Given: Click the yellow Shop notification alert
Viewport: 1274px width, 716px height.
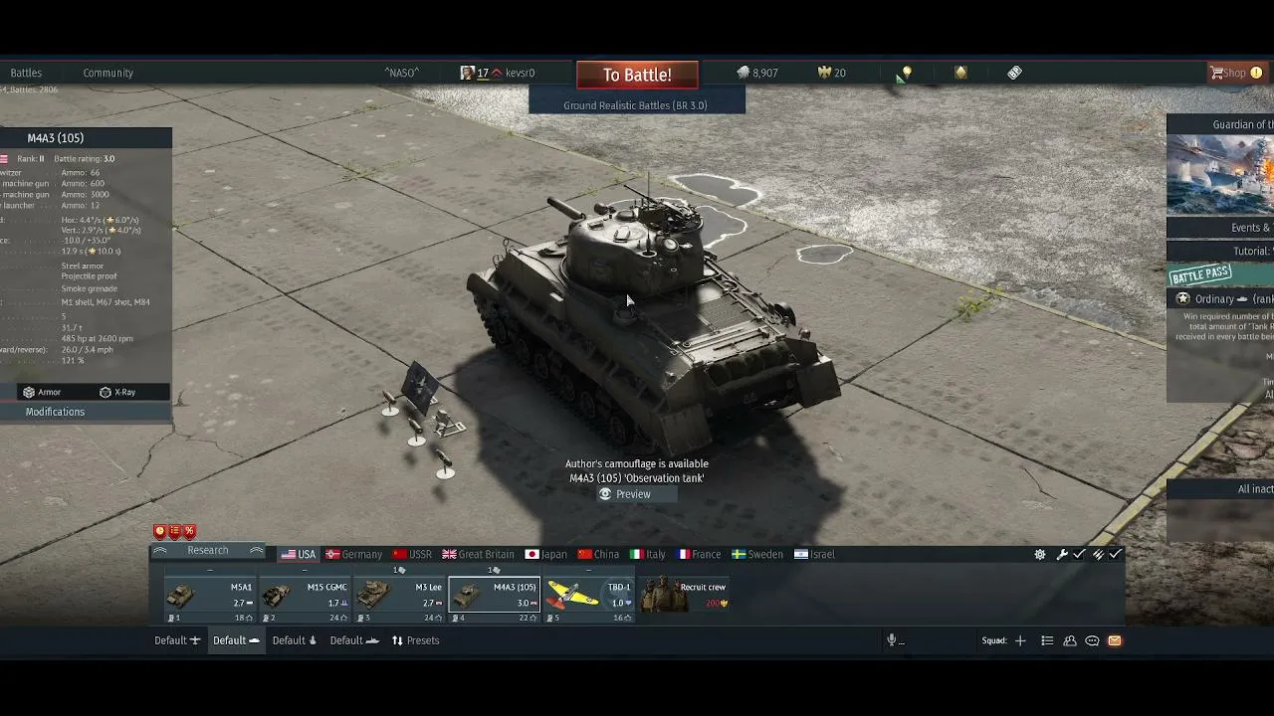Looking at the screenshot, I should pyautogui.click(x=1256, y=73).
